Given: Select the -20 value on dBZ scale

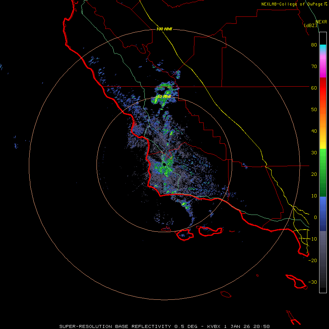Looking at the screenshot, I should [313, 261].
